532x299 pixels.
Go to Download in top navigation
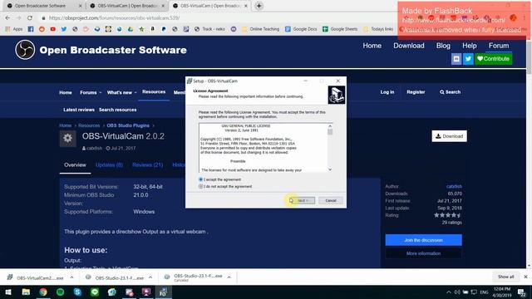[408, 46]
